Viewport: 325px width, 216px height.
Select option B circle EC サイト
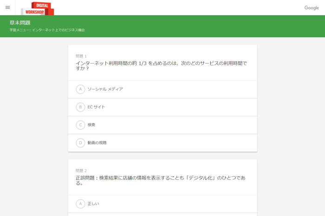coord(80,107)
